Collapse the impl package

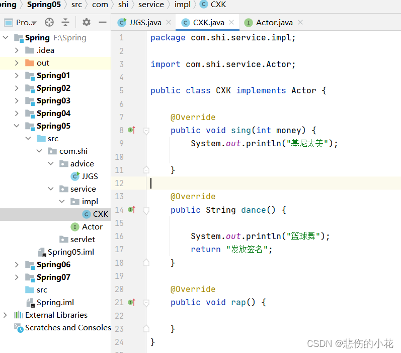[x=62, y=201]
